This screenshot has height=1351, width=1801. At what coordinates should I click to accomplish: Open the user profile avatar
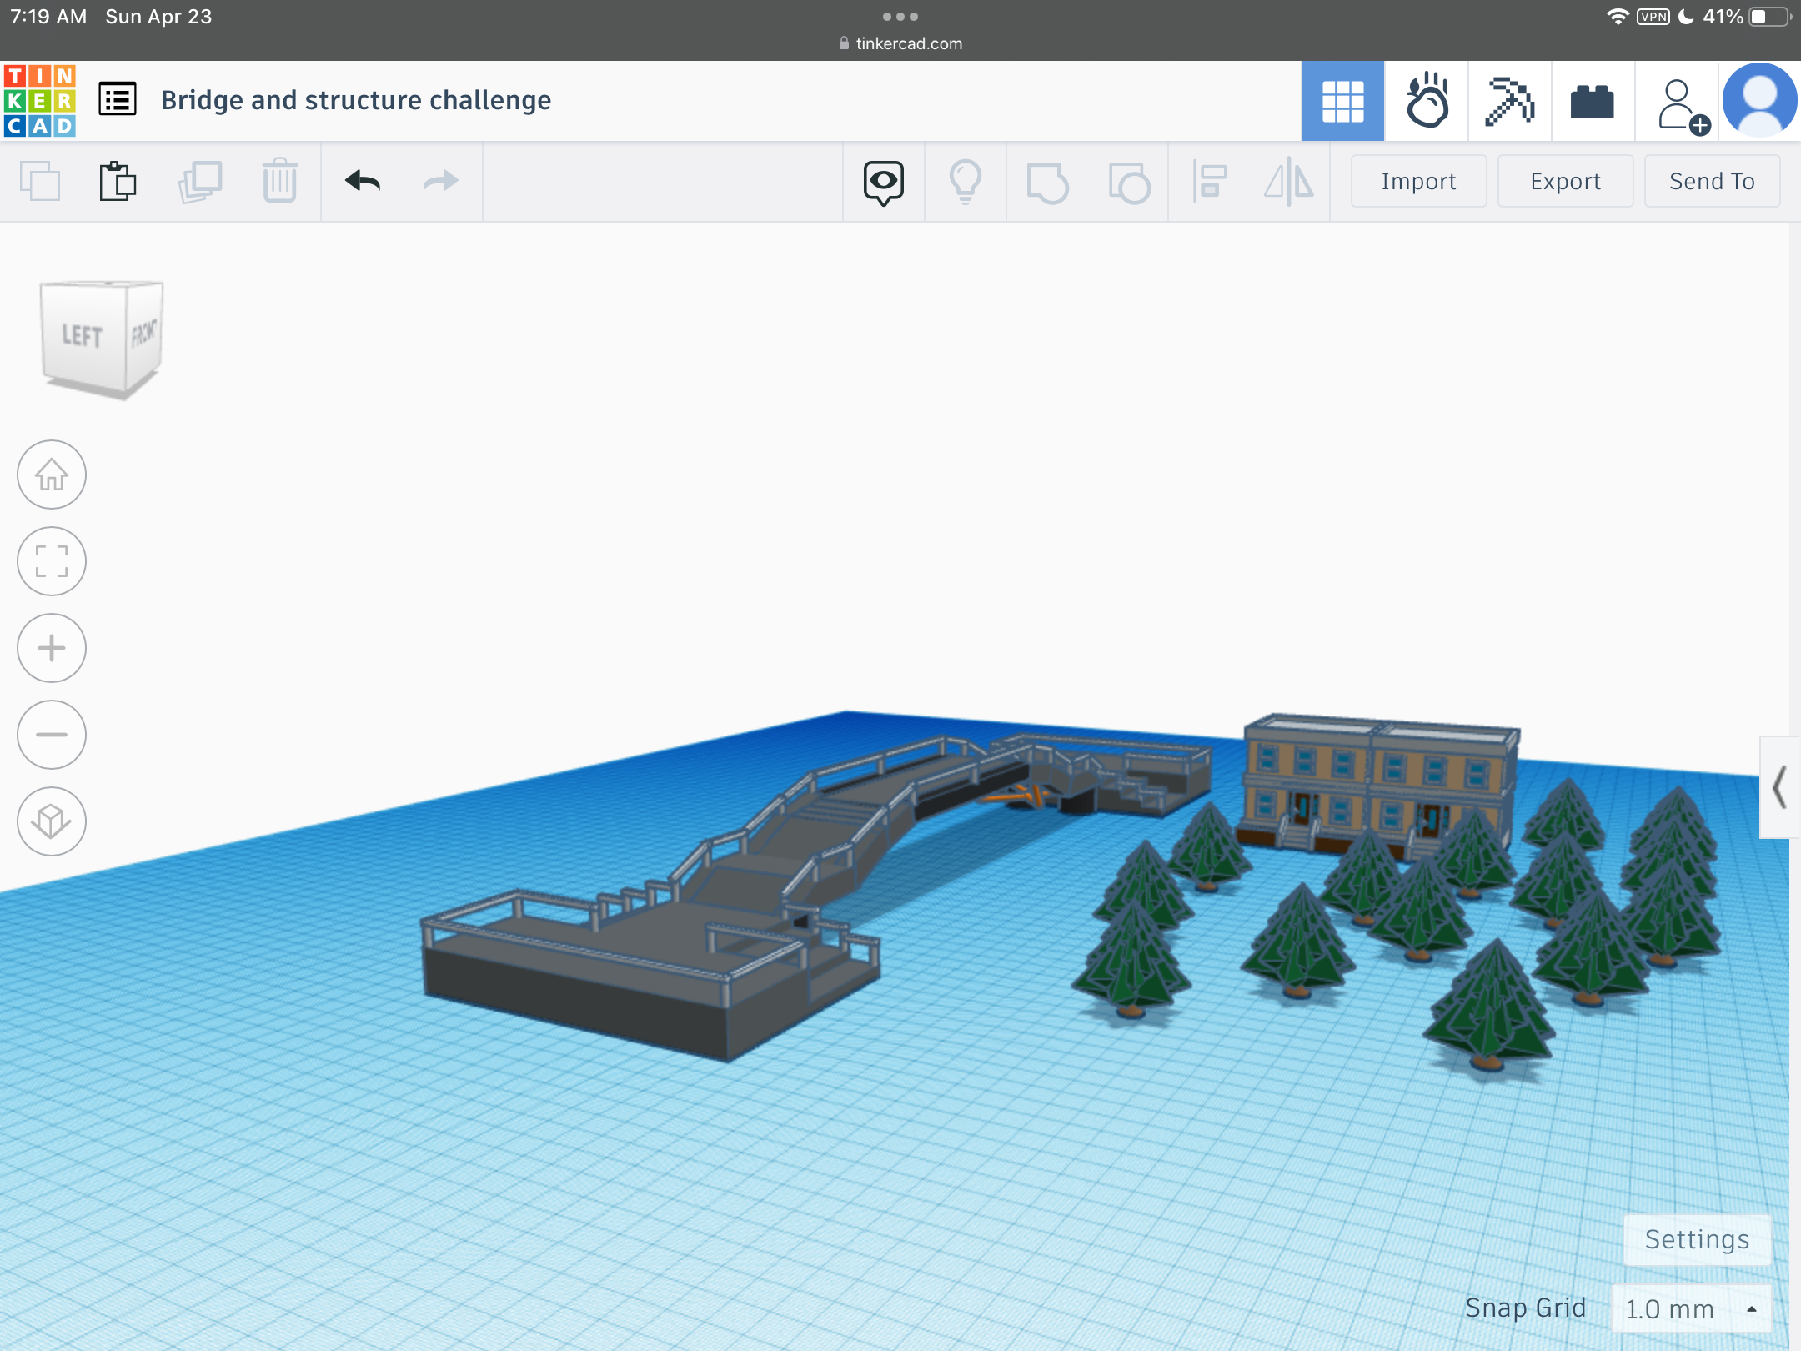pyautogui.click(x=1759, y=101)
